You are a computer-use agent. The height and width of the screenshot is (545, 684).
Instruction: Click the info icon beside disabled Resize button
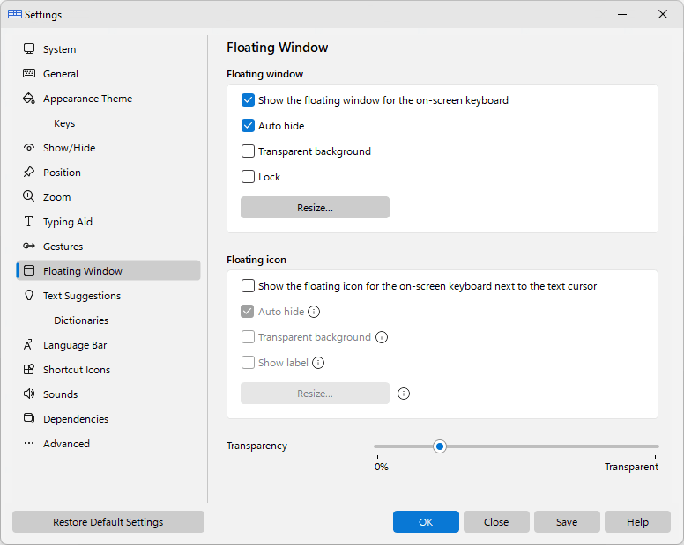[404, 394]
